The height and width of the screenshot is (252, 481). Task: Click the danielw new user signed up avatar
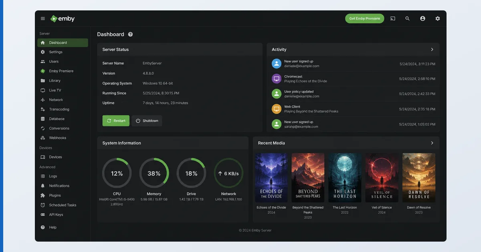277,64
